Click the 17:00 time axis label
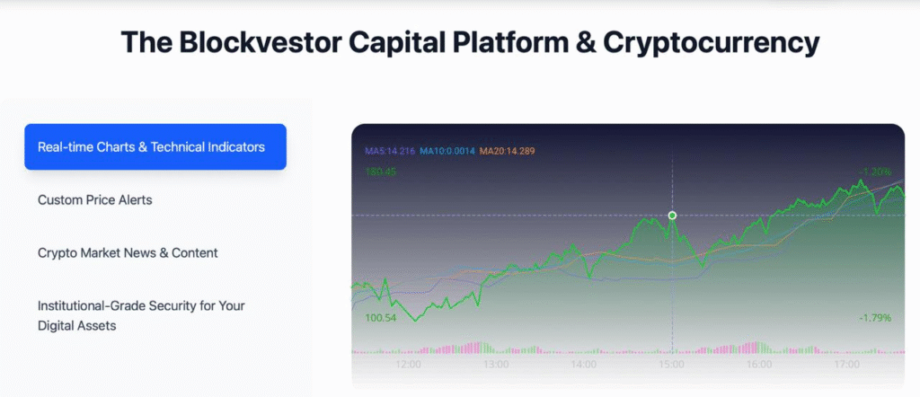Screen dimensions: 920x397 pyautogui.click(x=847, y=365)
